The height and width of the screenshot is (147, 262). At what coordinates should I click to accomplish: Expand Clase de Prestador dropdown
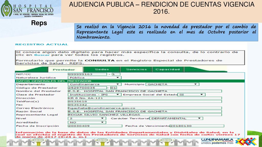(x=95, y=95)
